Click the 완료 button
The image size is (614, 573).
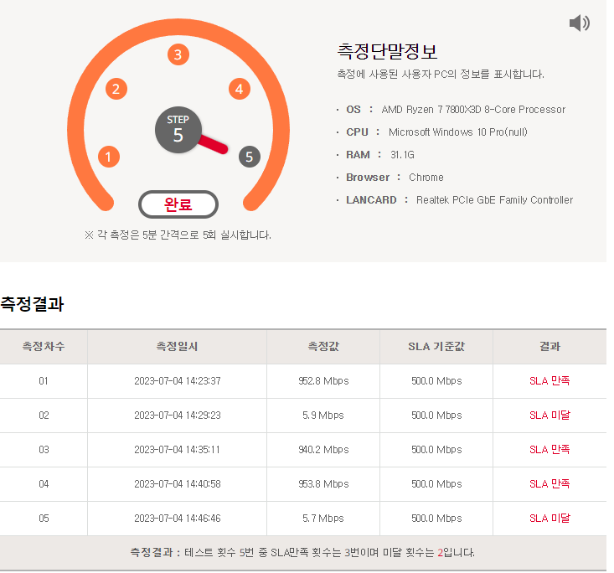pos(178,204)
